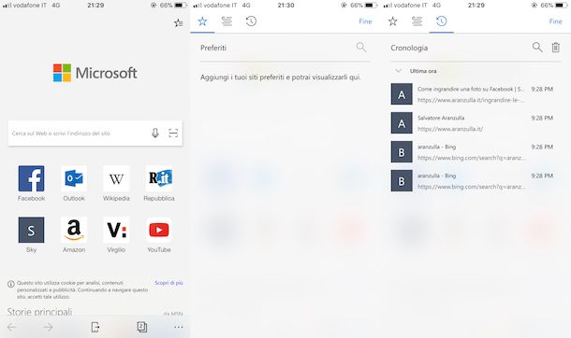Image resolution: width=571 pixels, height=338 pixels.
Task: Open favorites hub star icon on home screen
Action: point(178,23)
